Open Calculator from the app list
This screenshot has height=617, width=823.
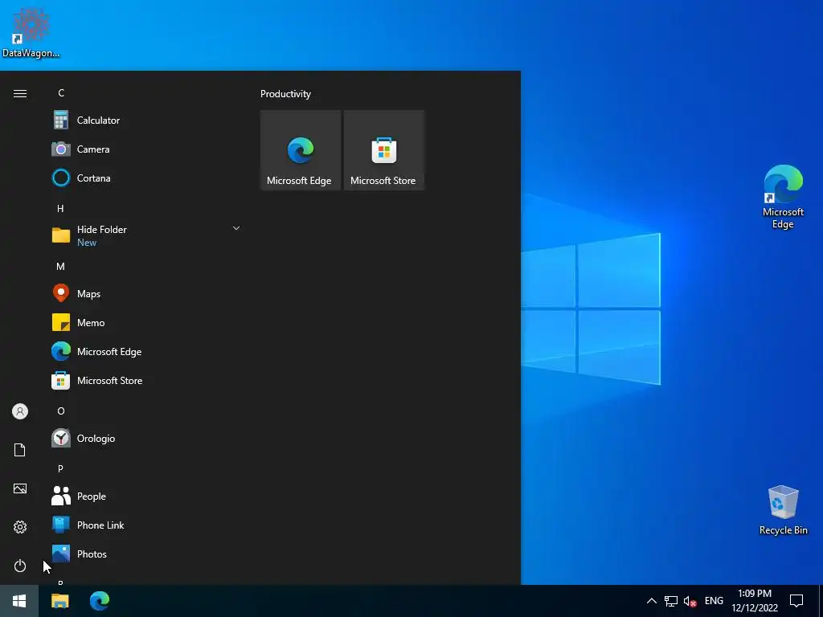[147, 121]
